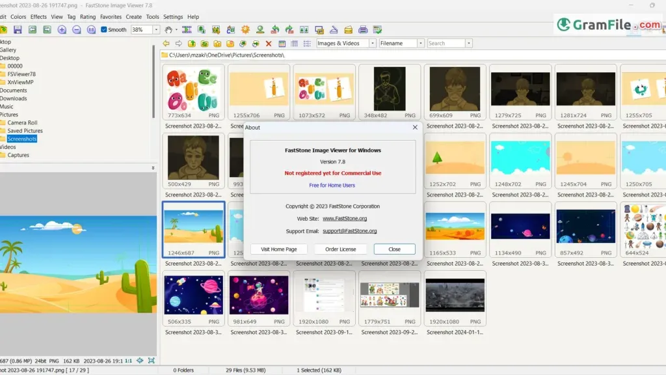Click the Zoom Out minus icon
This screenshot has width=666, height=375.
pyautogui.click(x=77, y=30)
